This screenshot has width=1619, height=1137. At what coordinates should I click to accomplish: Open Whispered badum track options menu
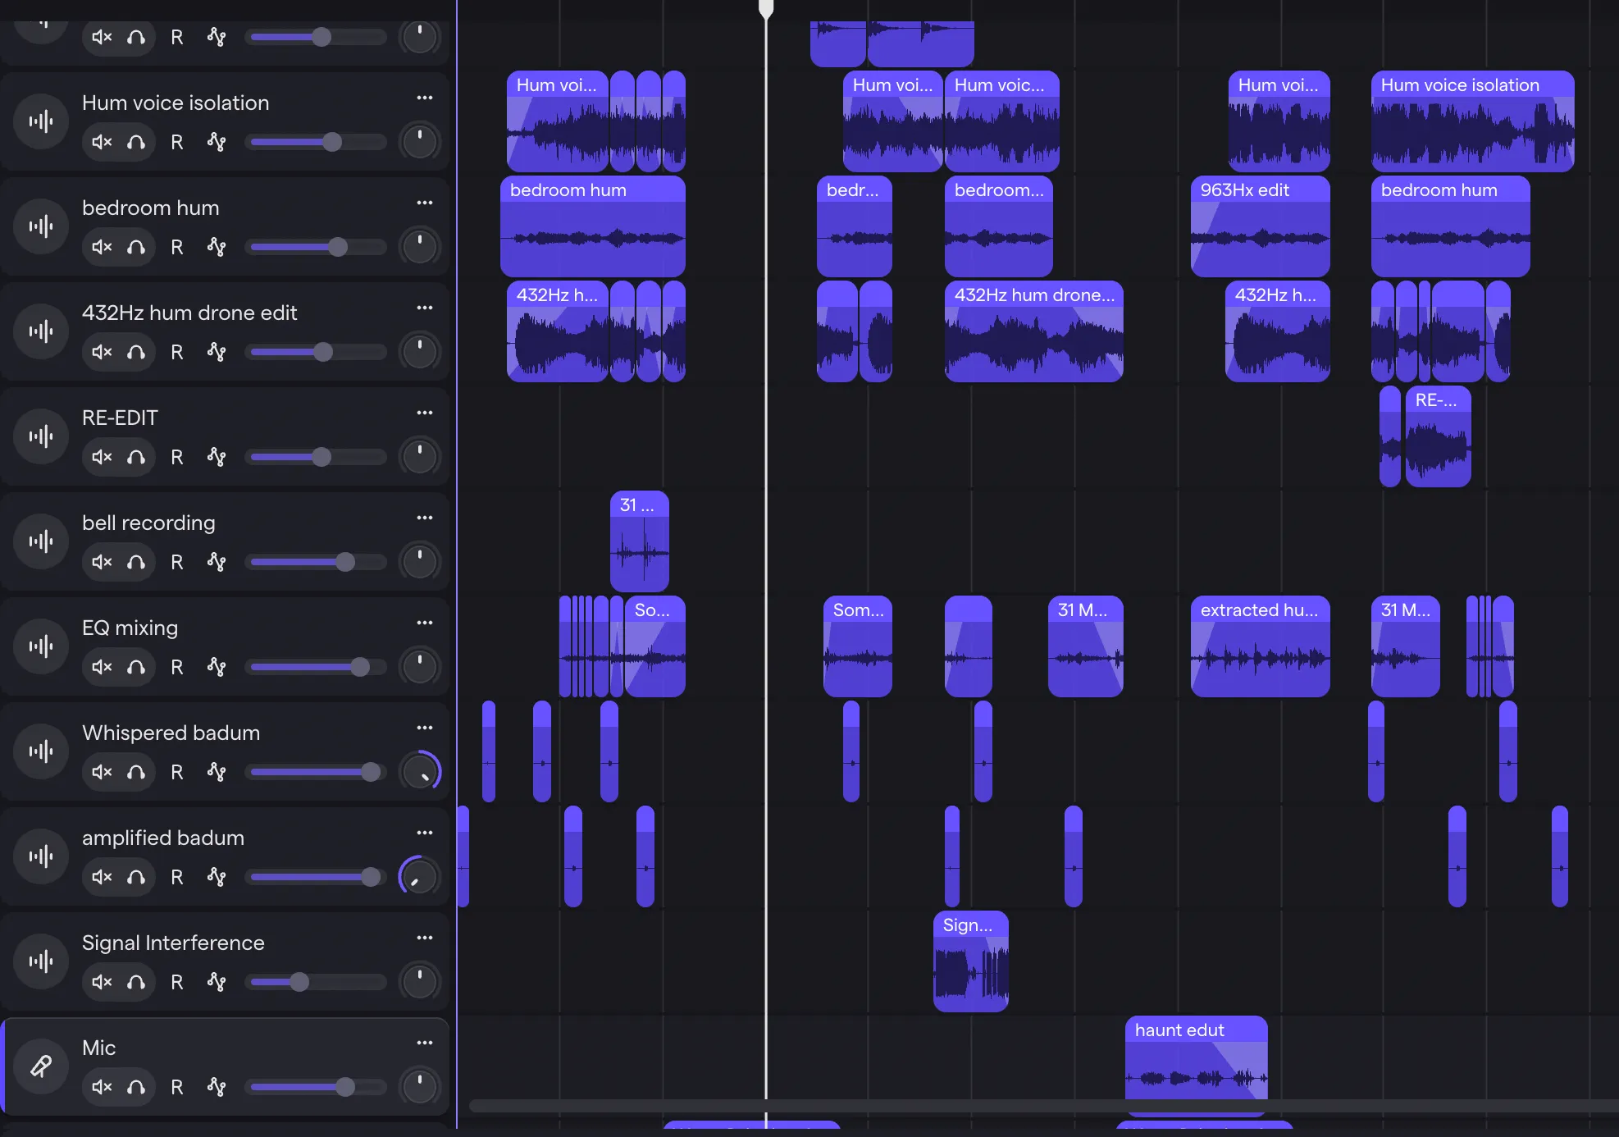click(424, 728)
